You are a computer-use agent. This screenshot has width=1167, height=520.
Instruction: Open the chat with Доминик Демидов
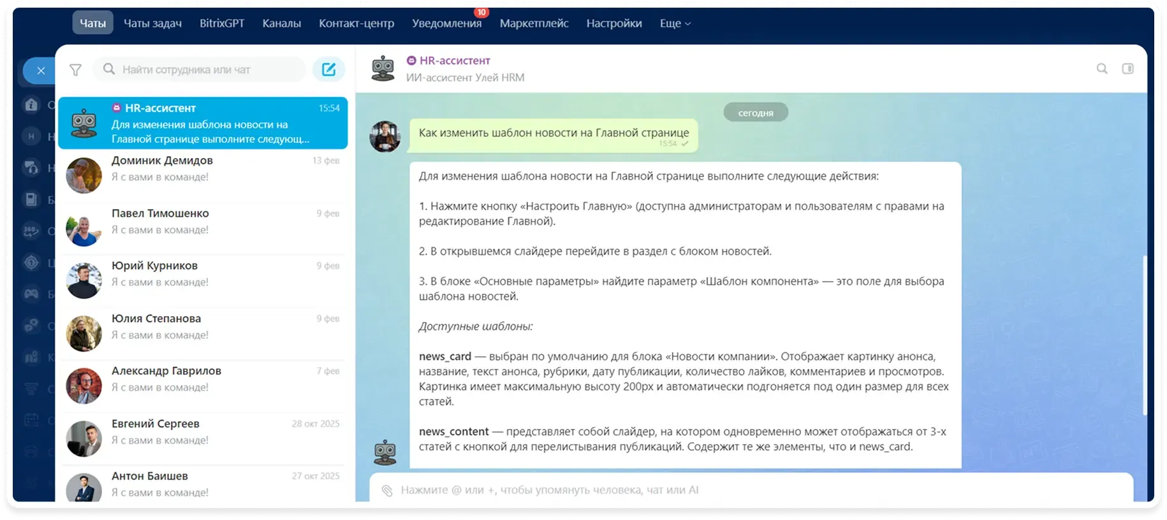point(203,175)
